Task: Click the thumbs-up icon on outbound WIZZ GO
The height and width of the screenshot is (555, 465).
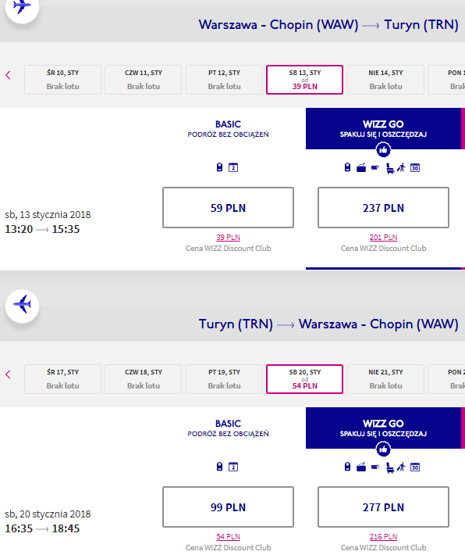Action: coord(383,150)
